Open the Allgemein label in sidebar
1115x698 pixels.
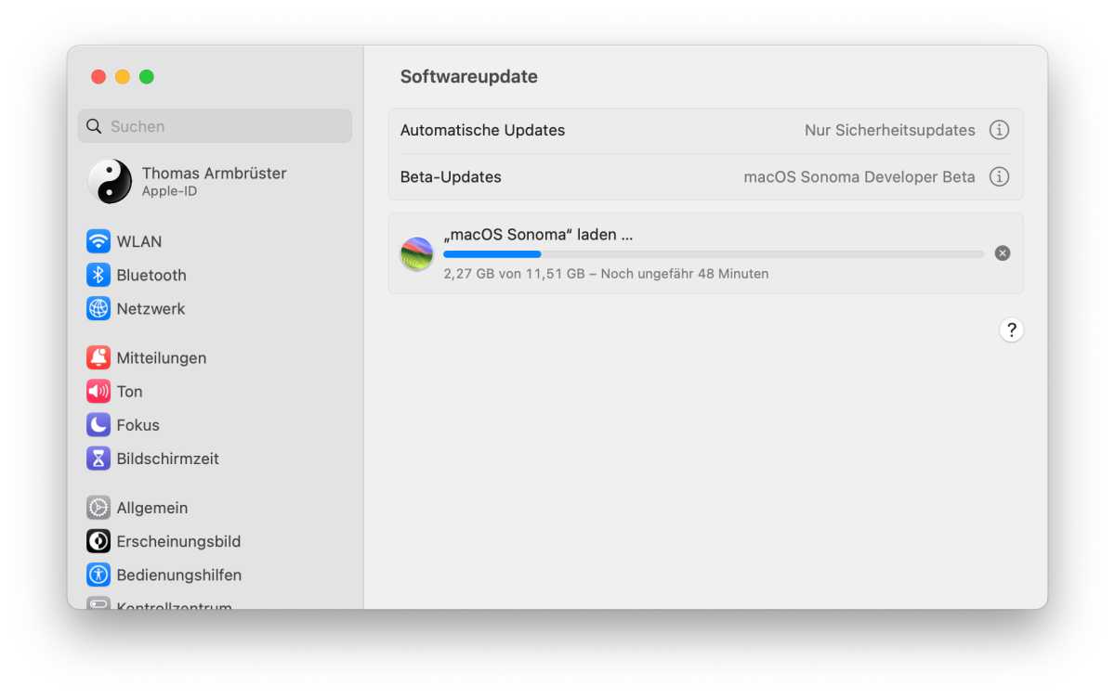[x=152, y=507]
